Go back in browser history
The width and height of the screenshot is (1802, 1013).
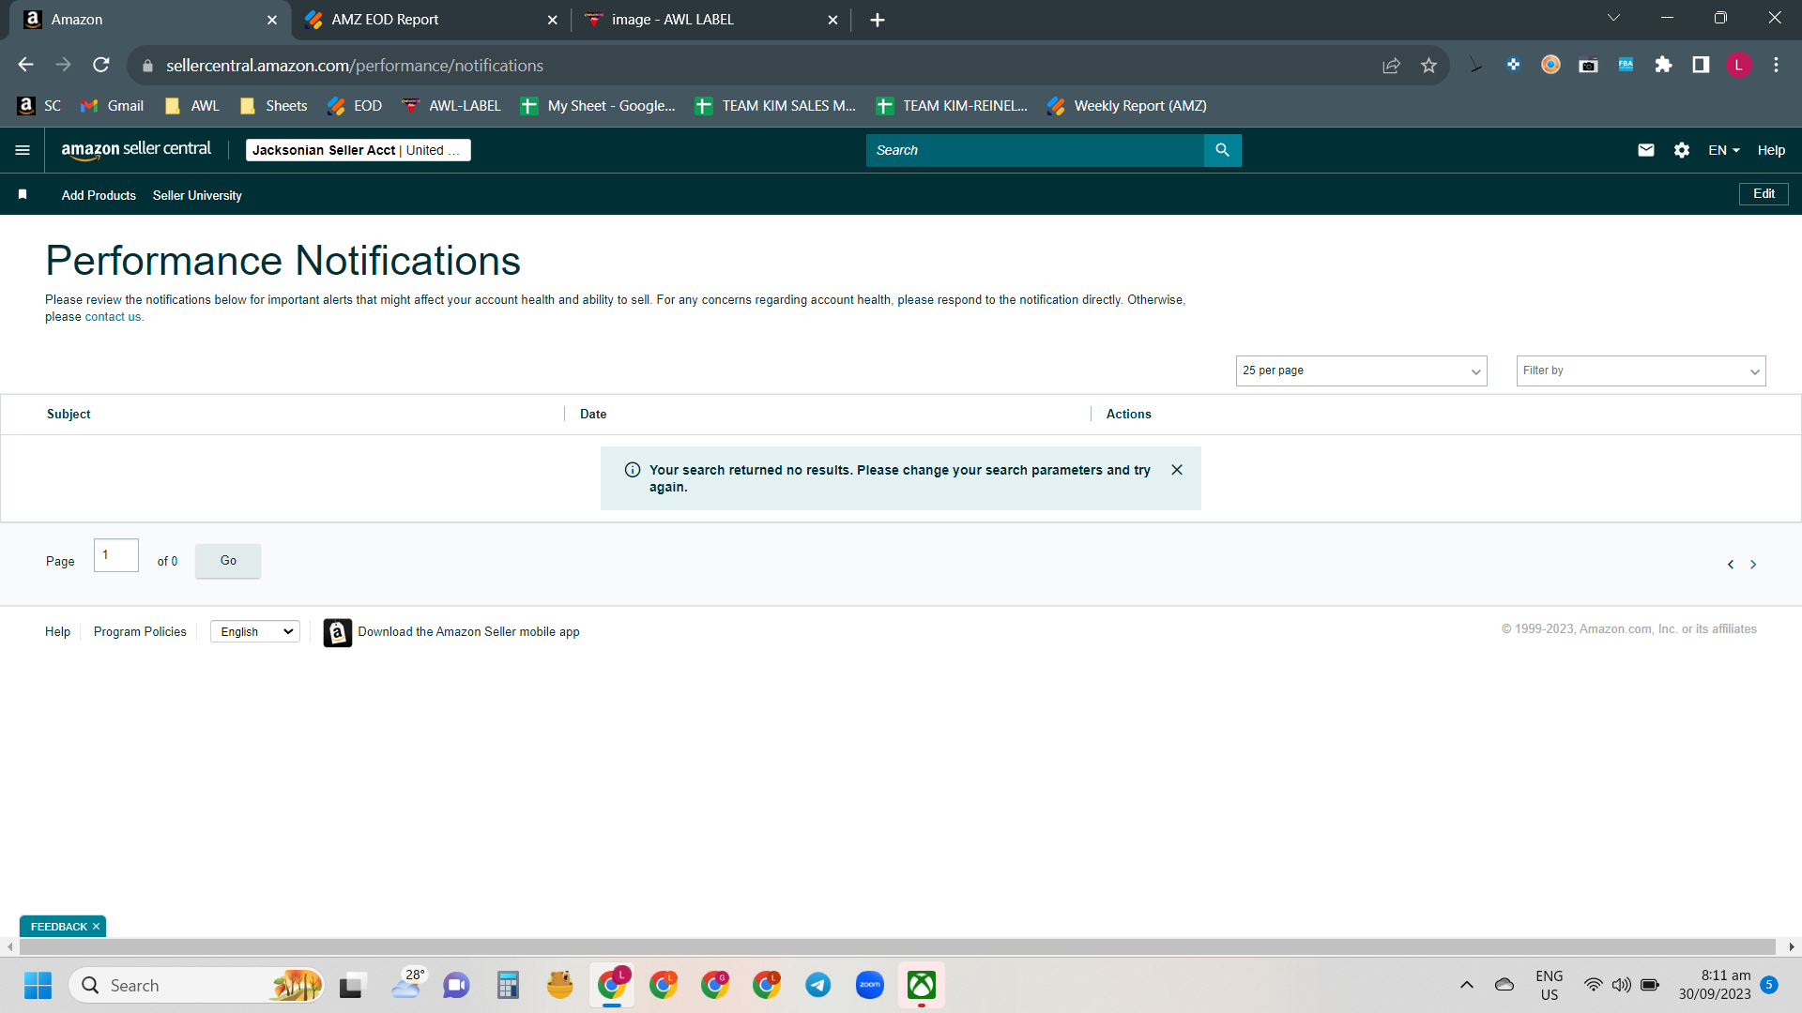pyautogui.click(x=26, y=65)
